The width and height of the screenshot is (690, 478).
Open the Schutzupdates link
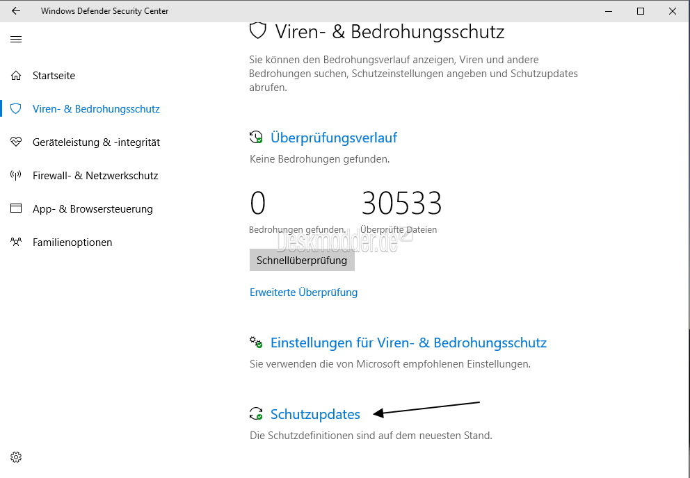pyautogui.click(x=315, y=414)
